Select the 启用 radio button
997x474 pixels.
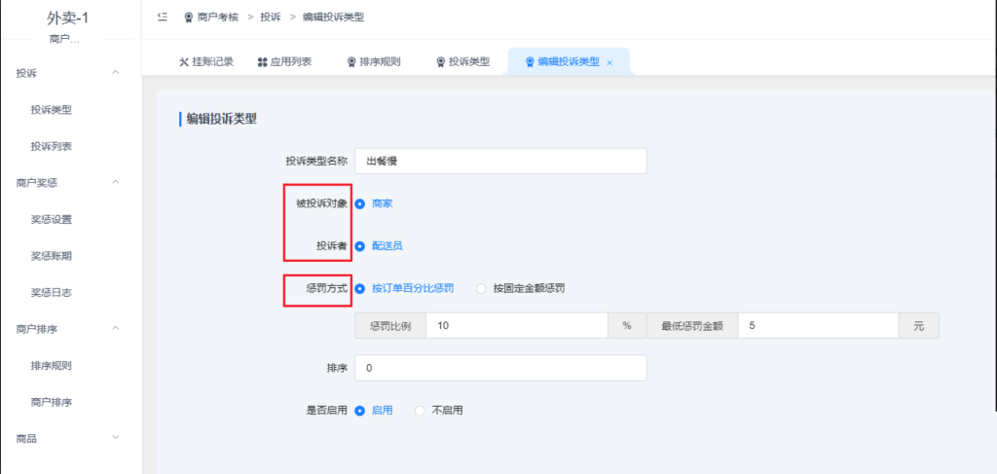click(x=360, y=411)
